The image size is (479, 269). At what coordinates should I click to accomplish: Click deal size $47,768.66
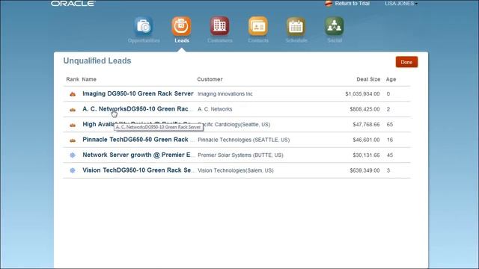pyautogui.click(x=366, y=125)
